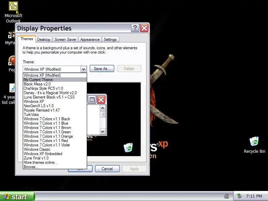Choose the Windows XP Embedded theme
The height and width of the screenshot is (201, 268).
tap(55, 154)
